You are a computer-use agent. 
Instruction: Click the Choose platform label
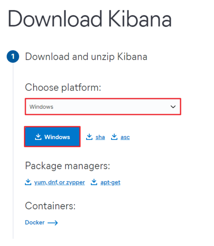(x=63, y=88)
